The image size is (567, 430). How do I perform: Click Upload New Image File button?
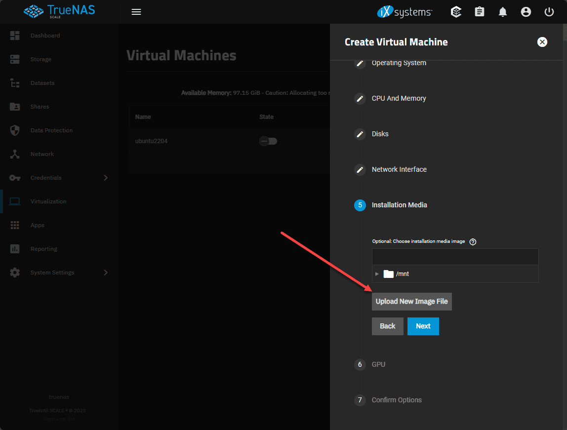[411, 302]
